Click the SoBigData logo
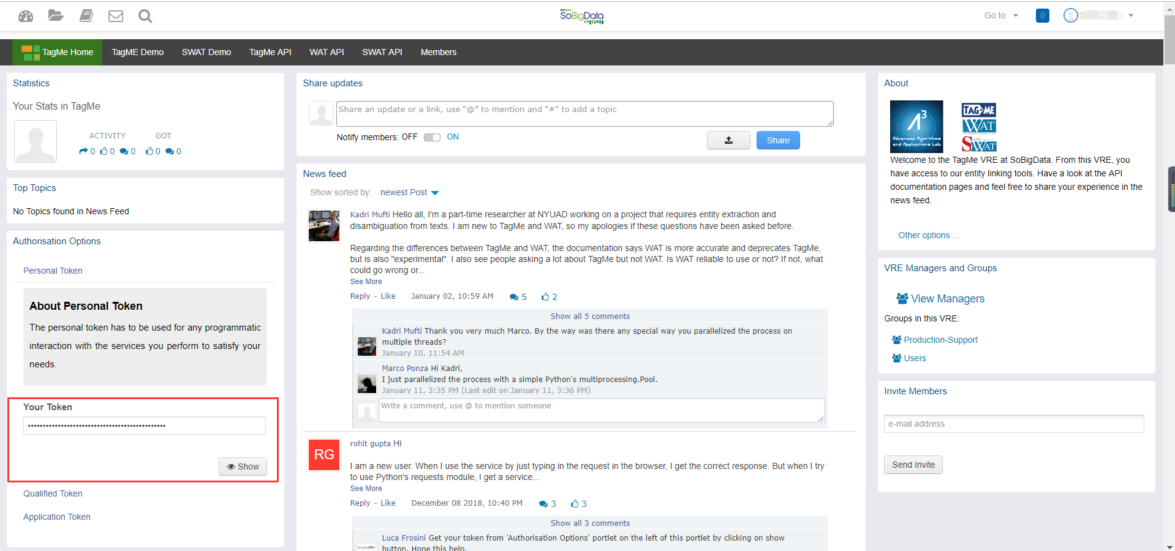The width and height of the screenshot is (1175, 551). [x=581, y=17]
